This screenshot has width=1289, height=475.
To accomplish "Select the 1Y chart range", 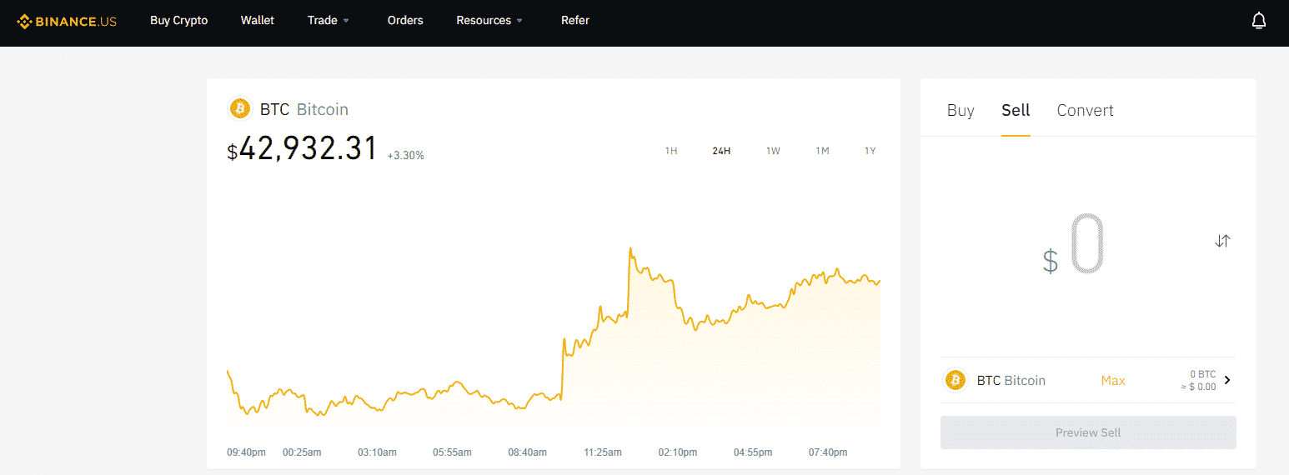I will pyautogui.click(x=870, y=151).
